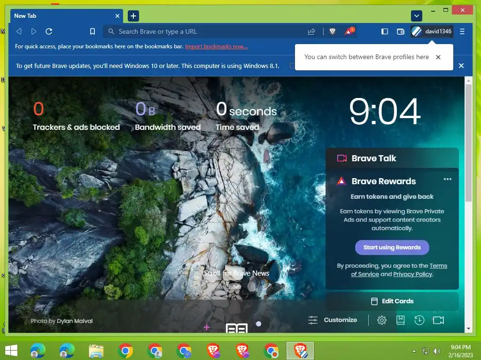
Task: Show hidden system tray icons arrow
Action: pyautogui.click(x=414, y=351)
